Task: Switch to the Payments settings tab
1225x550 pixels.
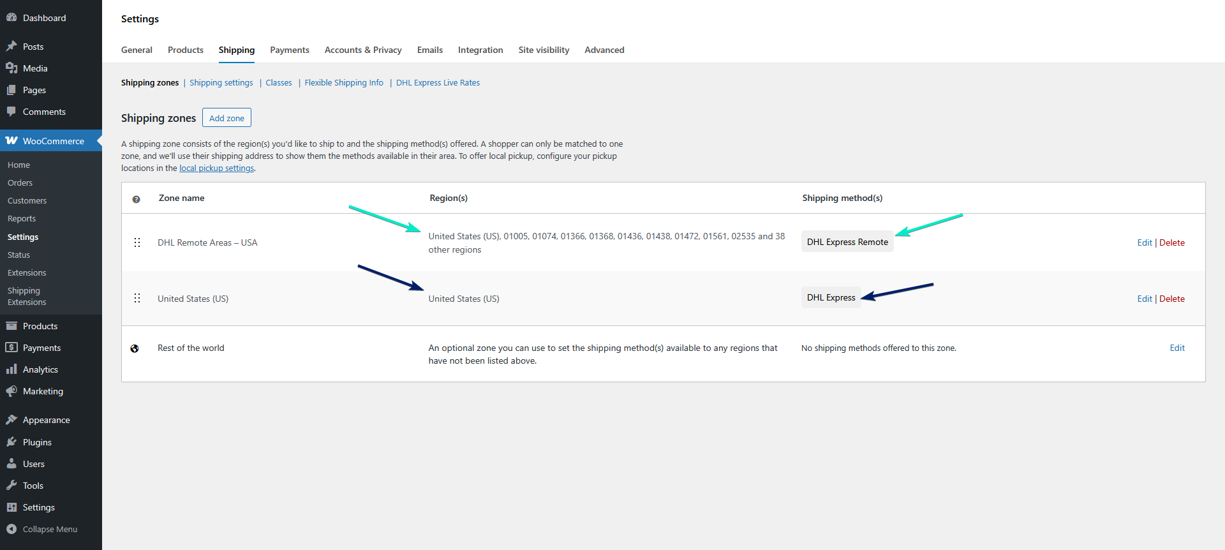Action: click(x=290, y=50)
